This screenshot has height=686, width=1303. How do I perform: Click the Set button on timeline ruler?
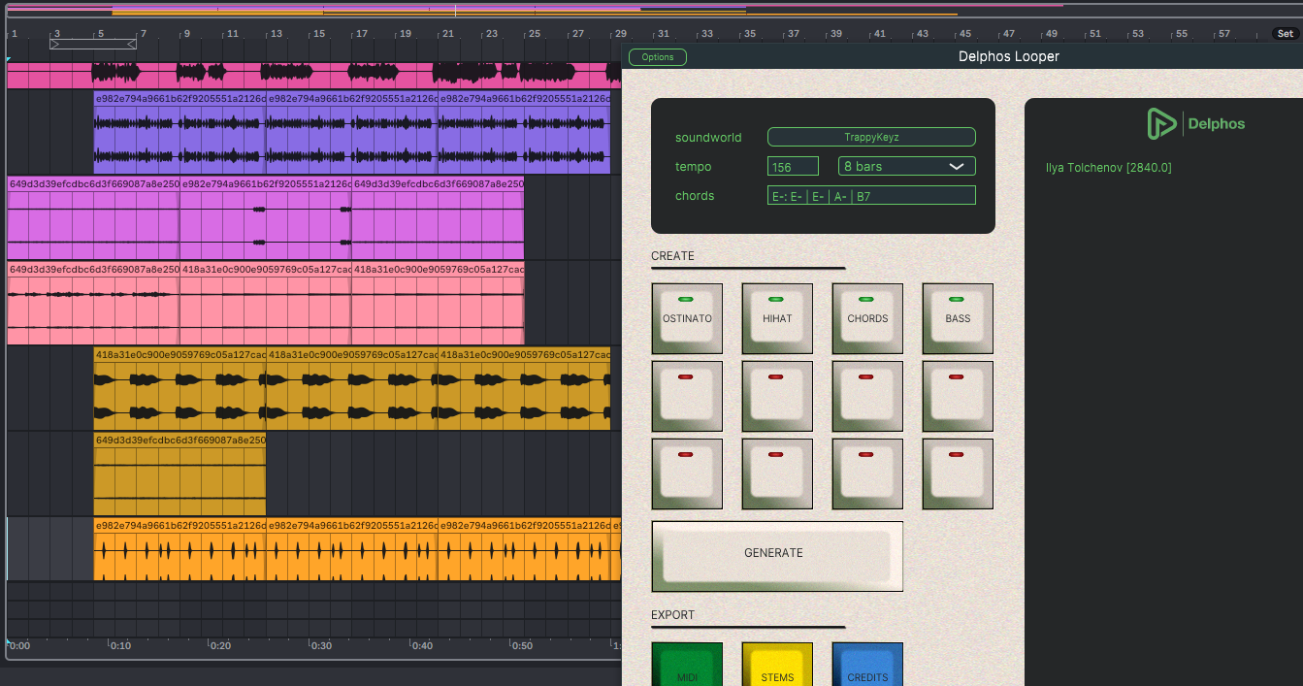tap(1285, 34)
